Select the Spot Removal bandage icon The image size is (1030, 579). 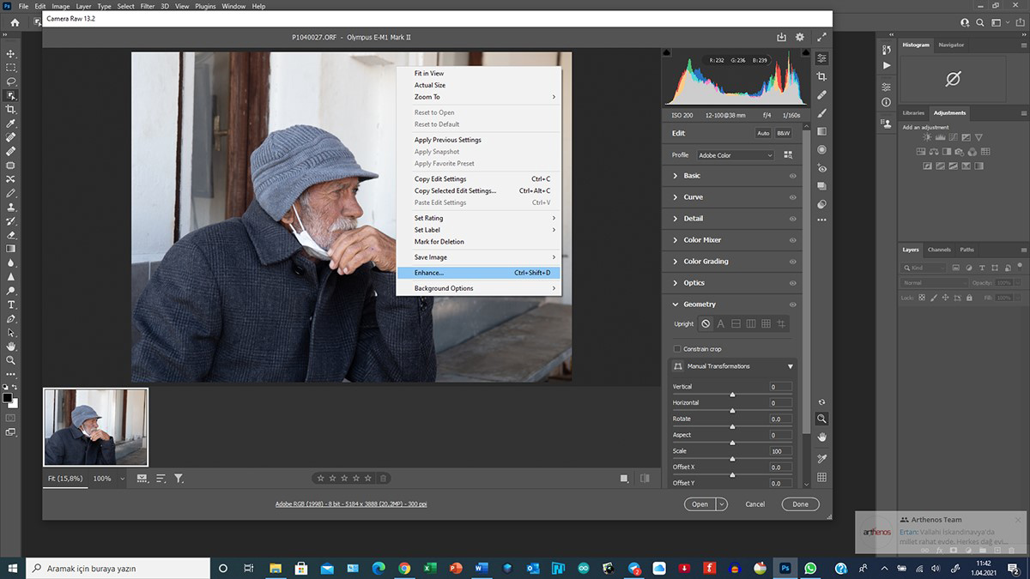coord(821,94)
